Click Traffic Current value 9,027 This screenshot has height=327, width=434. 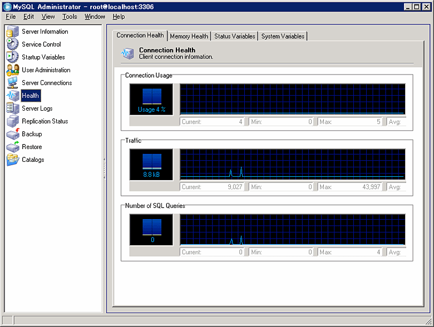coord(213,187)
